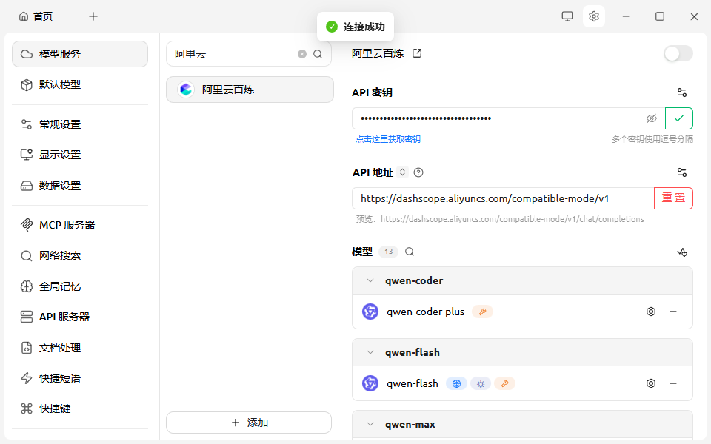Open external link beside 阿里云百炼 title

coord(417,53)
